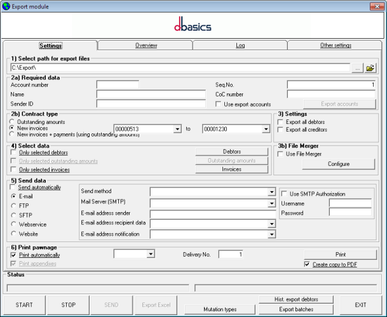Image resolution: width=387 pixels, height=317 pixels.
Task: Open the Mail Server (SMTP) dropdown
Action: 271,203
